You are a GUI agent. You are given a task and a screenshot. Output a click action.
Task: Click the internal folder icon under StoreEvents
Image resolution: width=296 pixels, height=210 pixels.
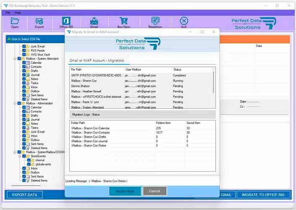coord(32,160)
